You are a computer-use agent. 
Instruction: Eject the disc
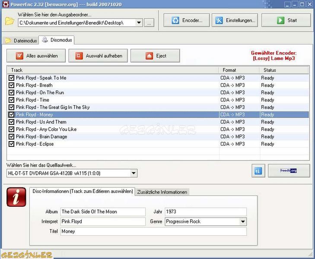155,56
